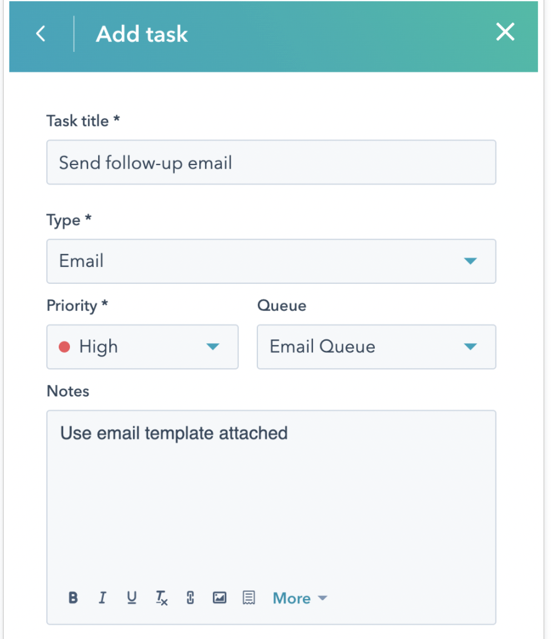Toggle underline formatting in the Notes editor
551x639 pixels.
tap(132, 598)
